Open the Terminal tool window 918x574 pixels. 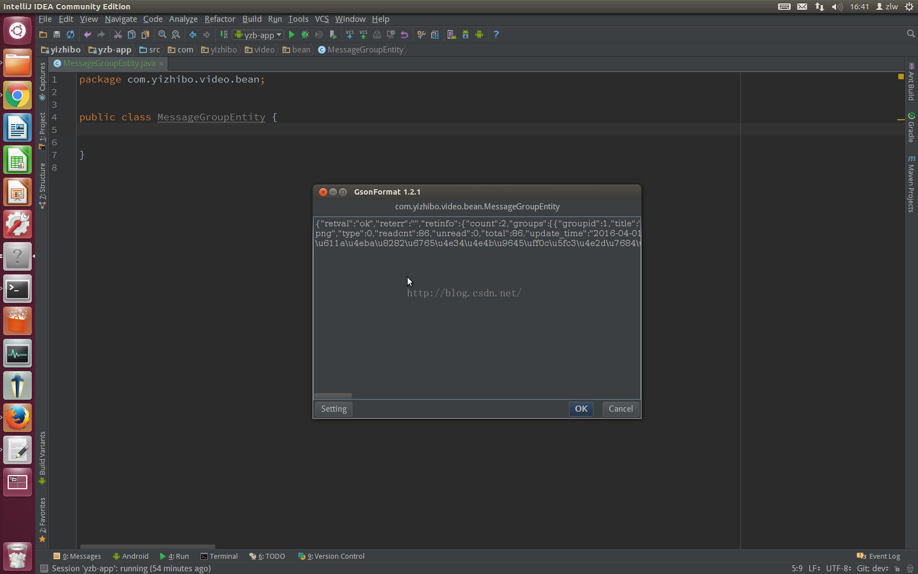(219, 556)
